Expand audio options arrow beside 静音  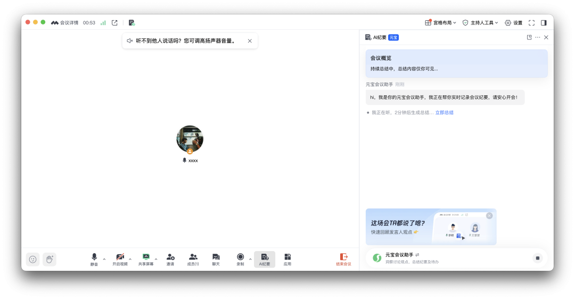(104, 259)
